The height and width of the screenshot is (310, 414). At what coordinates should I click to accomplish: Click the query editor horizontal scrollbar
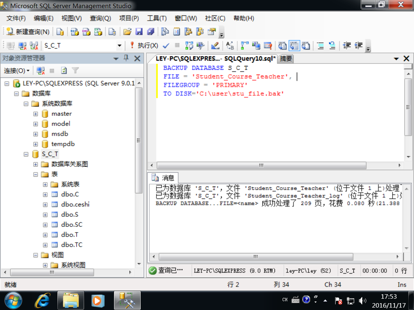262,165
